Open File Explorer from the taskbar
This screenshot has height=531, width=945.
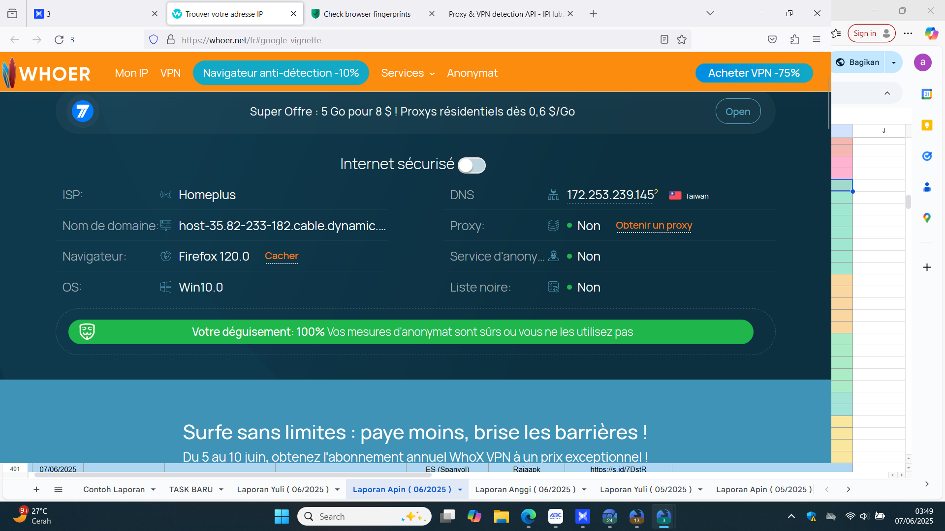(x=502, y=517)
